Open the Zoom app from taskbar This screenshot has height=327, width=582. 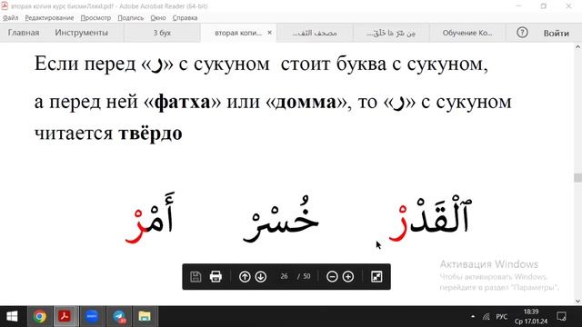[x=92, y=316]
